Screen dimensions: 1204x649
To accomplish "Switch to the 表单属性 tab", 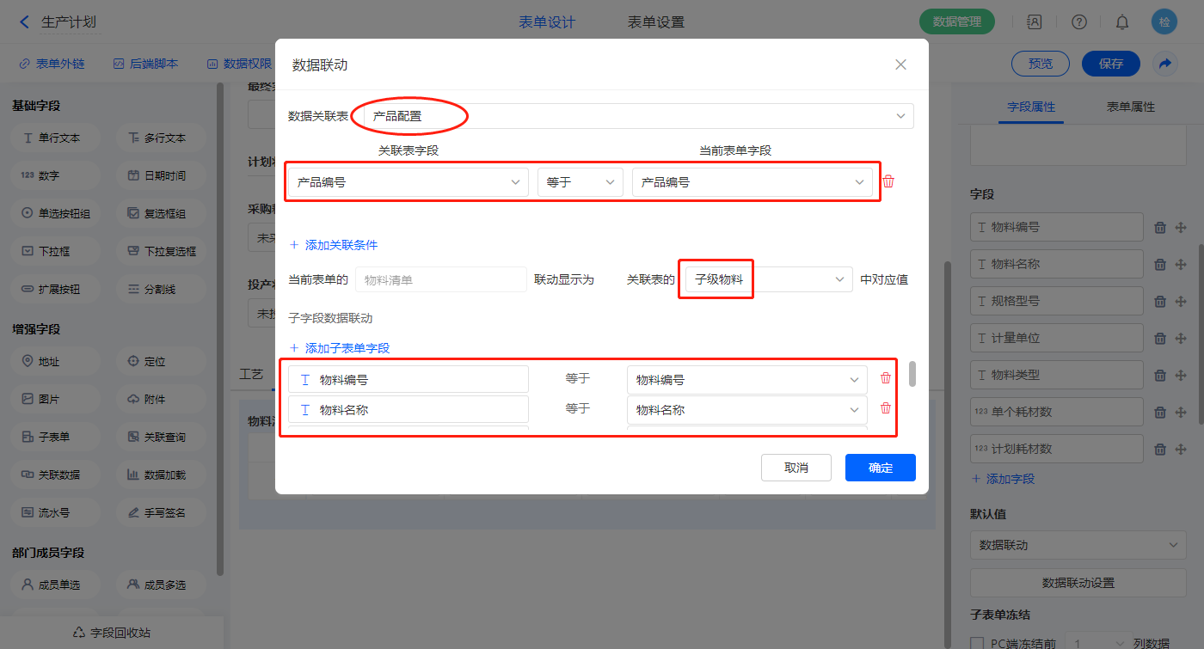I will pos(1130,107).
